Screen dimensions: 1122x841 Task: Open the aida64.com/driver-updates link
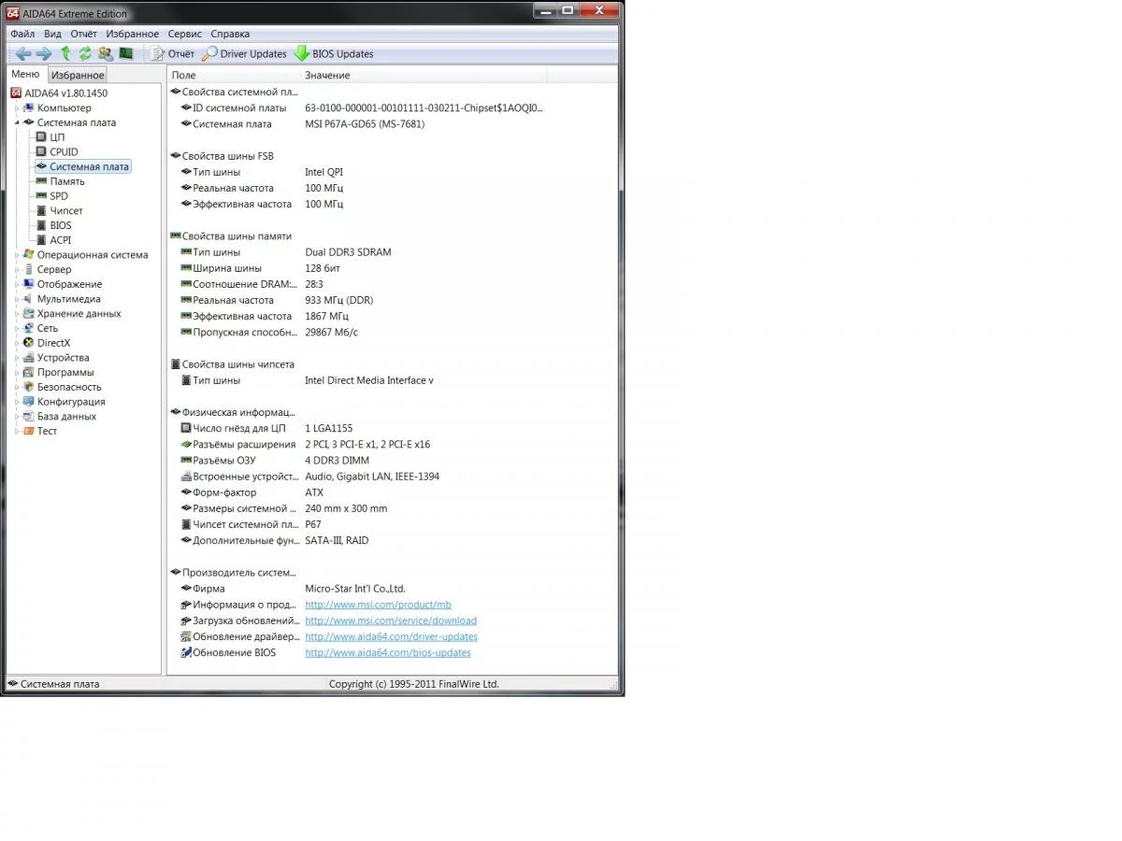click(391, 636)
